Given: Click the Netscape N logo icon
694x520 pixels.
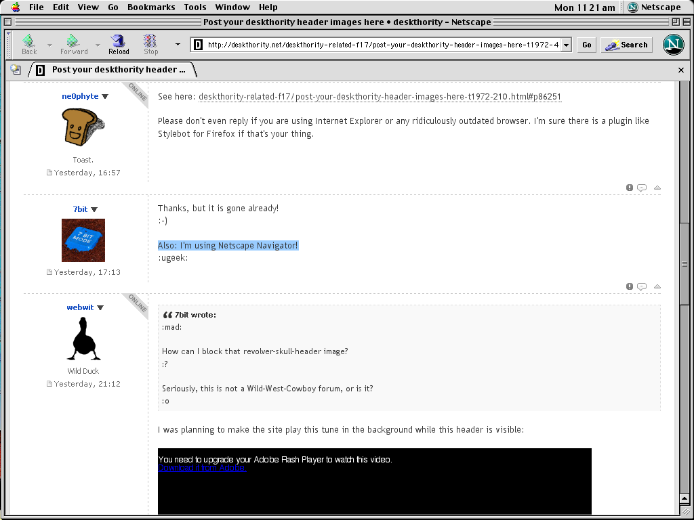Looking at the screenshot, I should pyautogui.click(x=673, y=45).
